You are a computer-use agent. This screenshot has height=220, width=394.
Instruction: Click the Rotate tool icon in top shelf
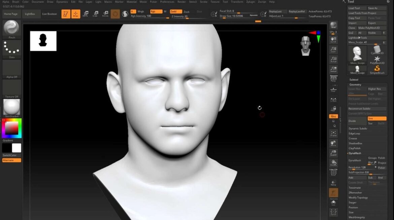pyautogui.click(x=105, y=14)
